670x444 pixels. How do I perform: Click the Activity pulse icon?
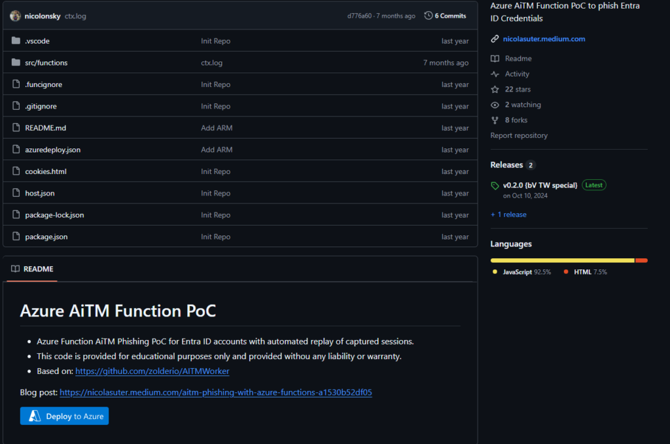tap(495, 74)
